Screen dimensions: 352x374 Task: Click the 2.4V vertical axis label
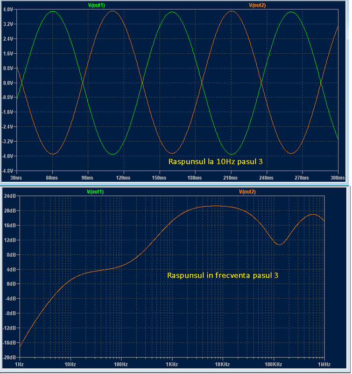(x=8, y=39)
